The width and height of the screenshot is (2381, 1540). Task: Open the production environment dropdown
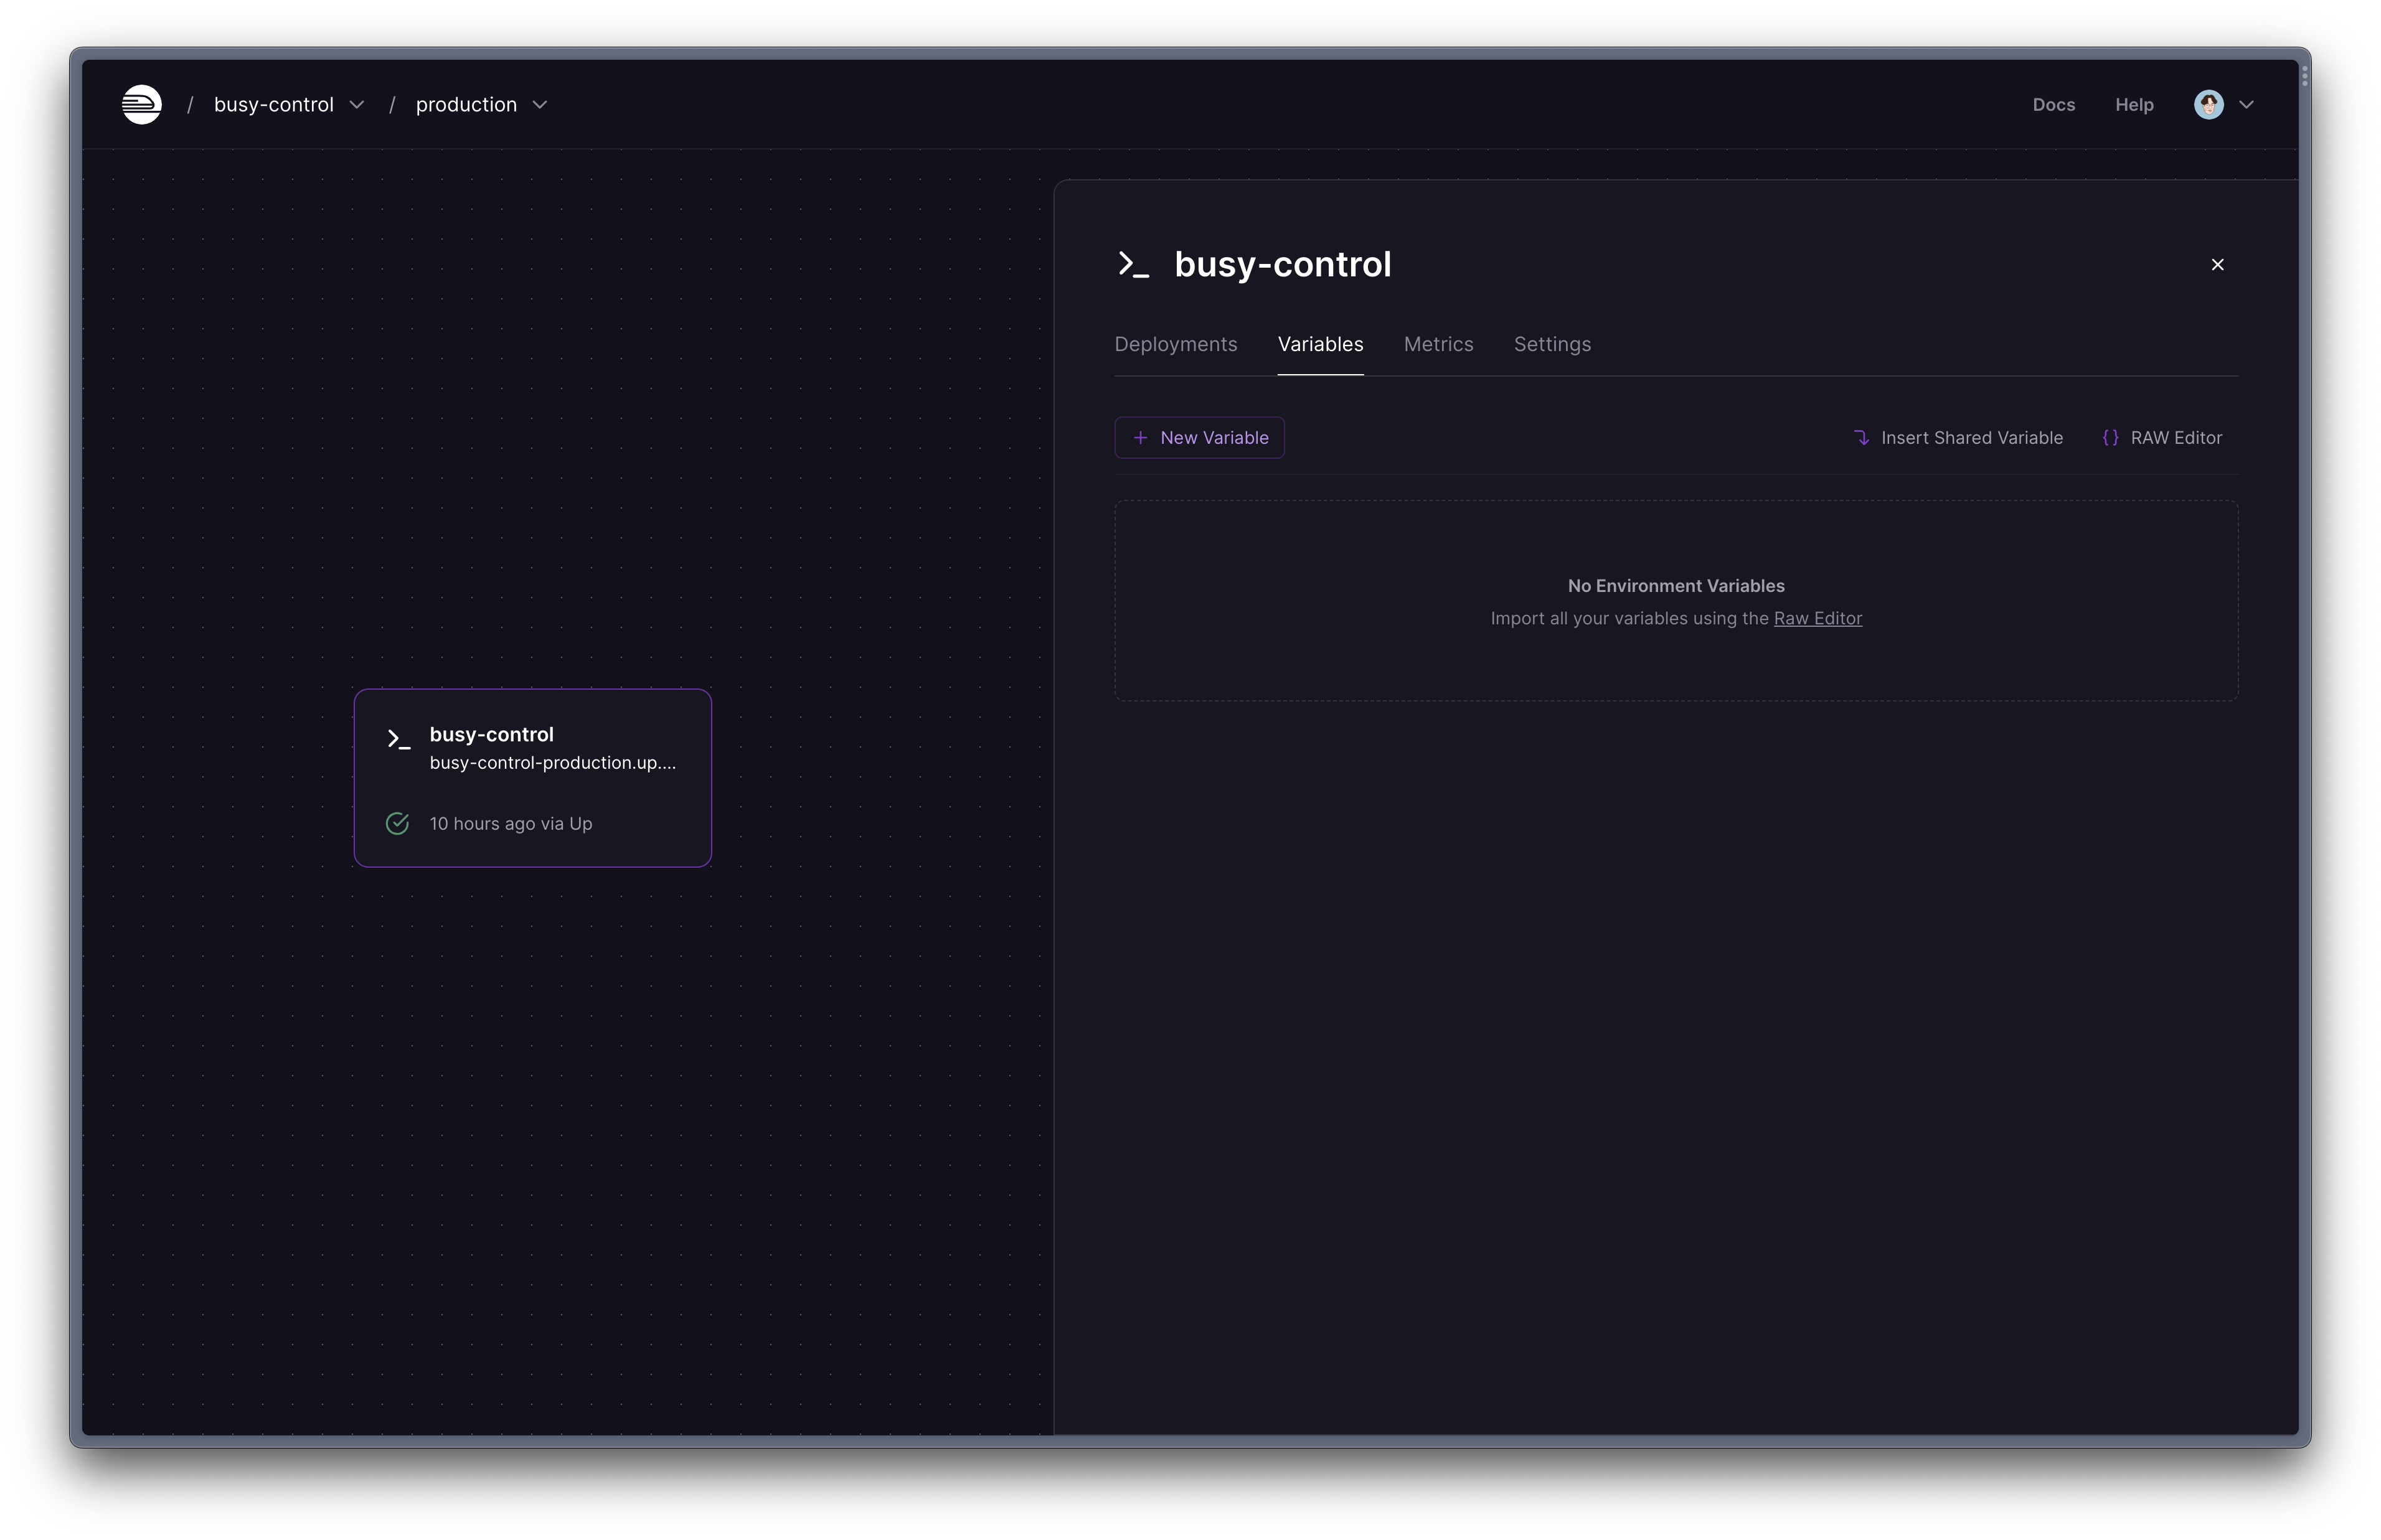click(540, 105)
